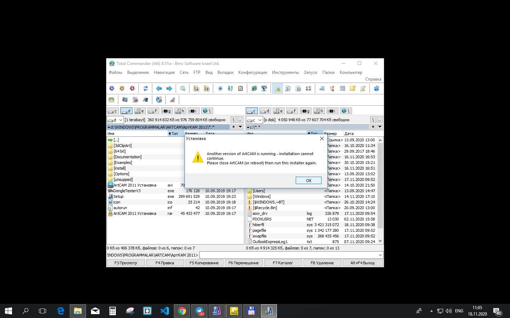Click the blue users icon at toolbar end
The image size is (510, 318).
point(376,88)
